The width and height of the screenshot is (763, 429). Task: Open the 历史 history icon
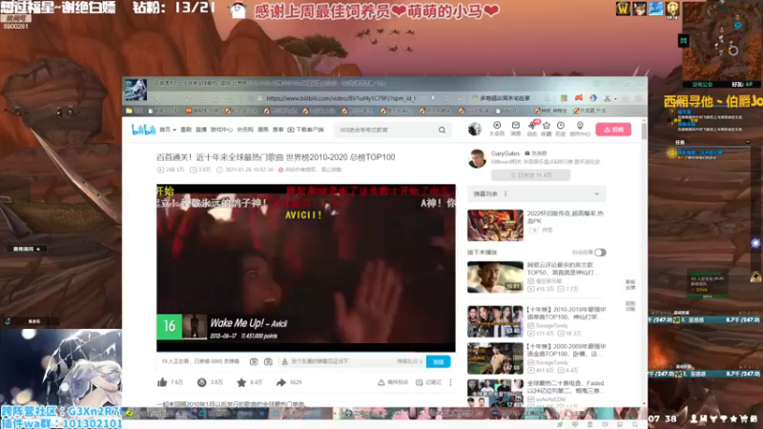(561, 129)
